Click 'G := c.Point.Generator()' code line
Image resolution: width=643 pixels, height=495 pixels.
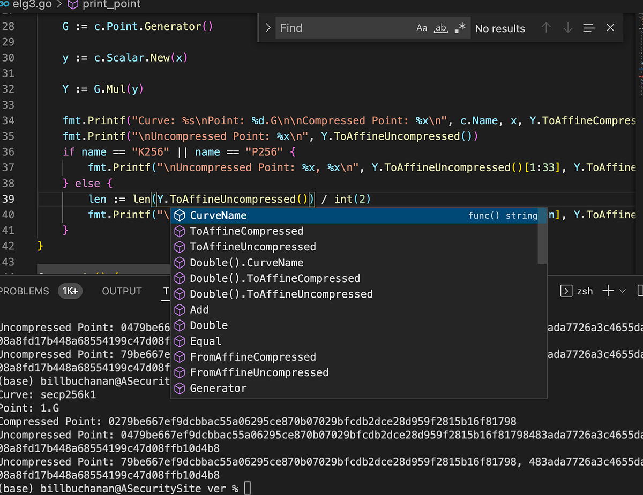[138, 26]
